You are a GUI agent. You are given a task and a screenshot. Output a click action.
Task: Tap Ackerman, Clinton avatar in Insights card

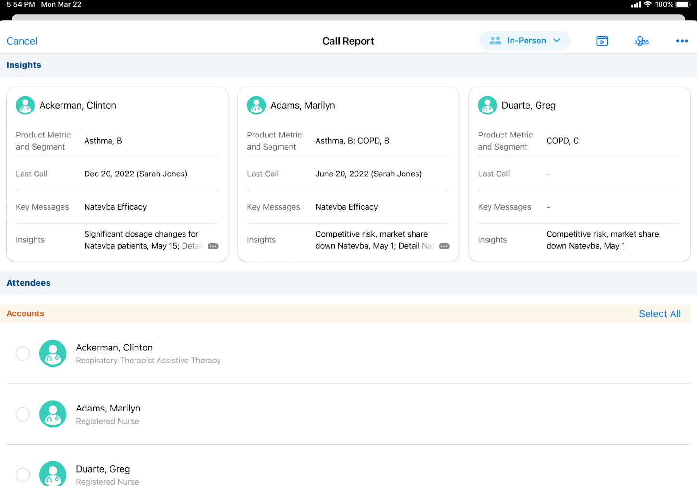point(25,105)
